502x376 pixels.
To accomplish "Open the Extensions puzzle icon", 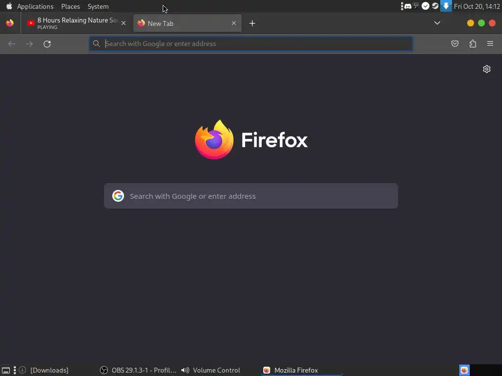I will [x=473, y=44].
